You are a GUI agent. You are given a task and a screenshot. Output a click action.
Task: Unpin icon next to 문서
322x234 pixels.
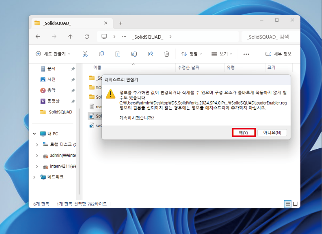tap(73, 69)
